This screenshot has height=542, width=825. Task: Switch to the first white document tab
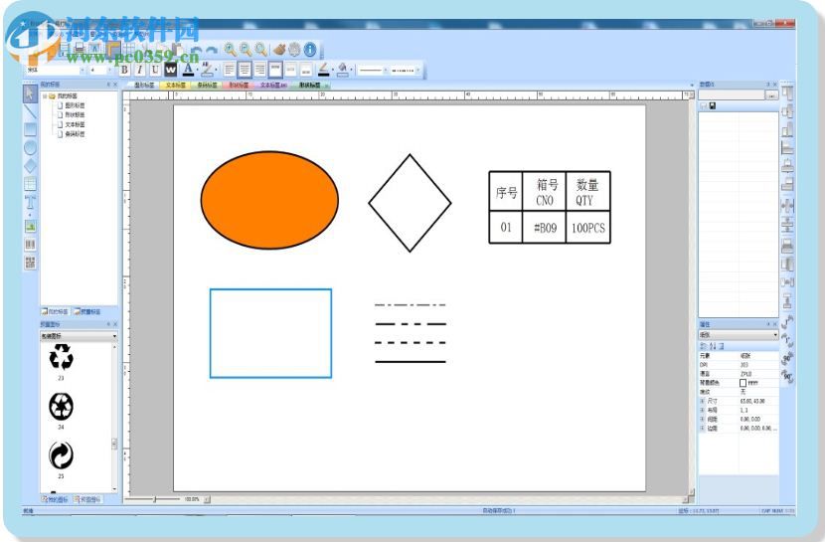144,85
